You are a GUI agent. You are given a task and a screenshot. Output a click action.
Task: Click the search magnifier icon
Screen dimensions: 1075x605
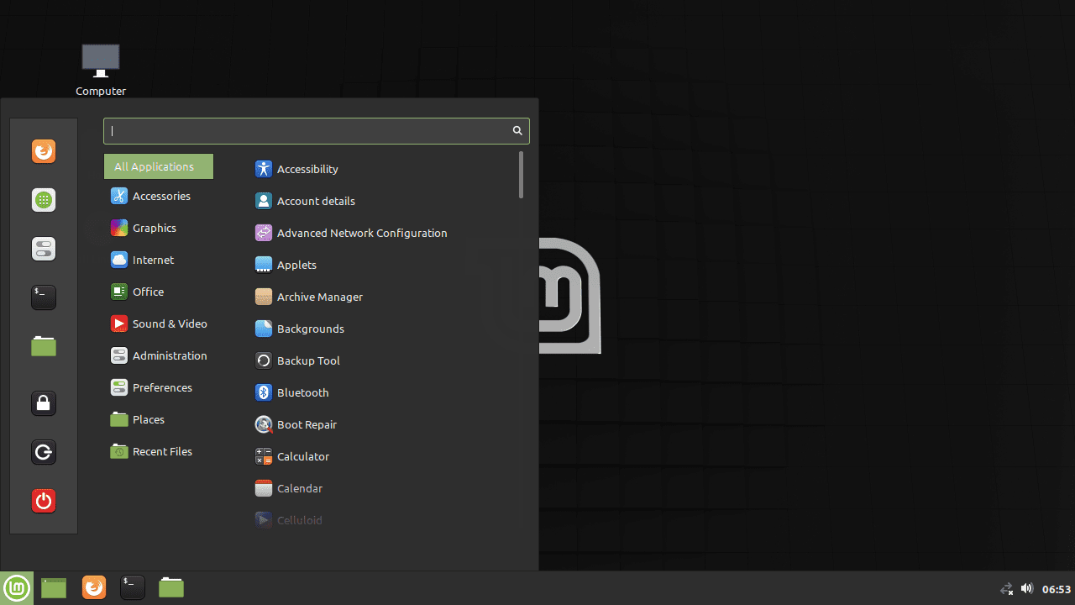point(517,131)
